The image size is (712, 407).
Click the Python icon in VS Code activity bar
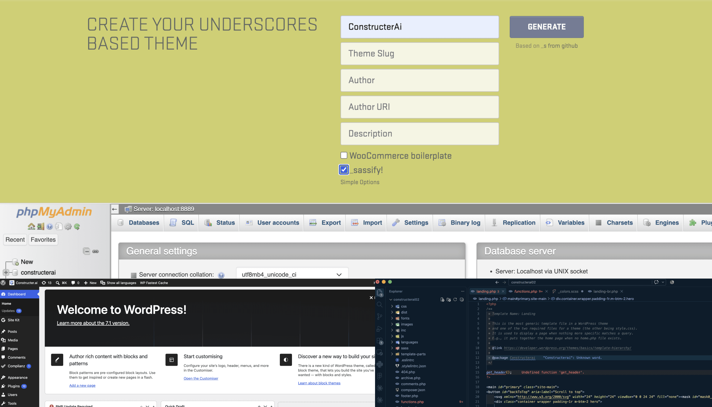point(380,364)
